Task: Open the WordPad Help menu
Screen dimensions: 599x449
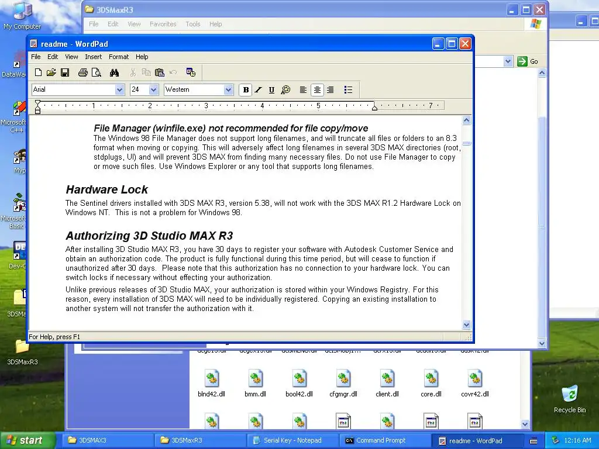Action: [x=142, y=57]
